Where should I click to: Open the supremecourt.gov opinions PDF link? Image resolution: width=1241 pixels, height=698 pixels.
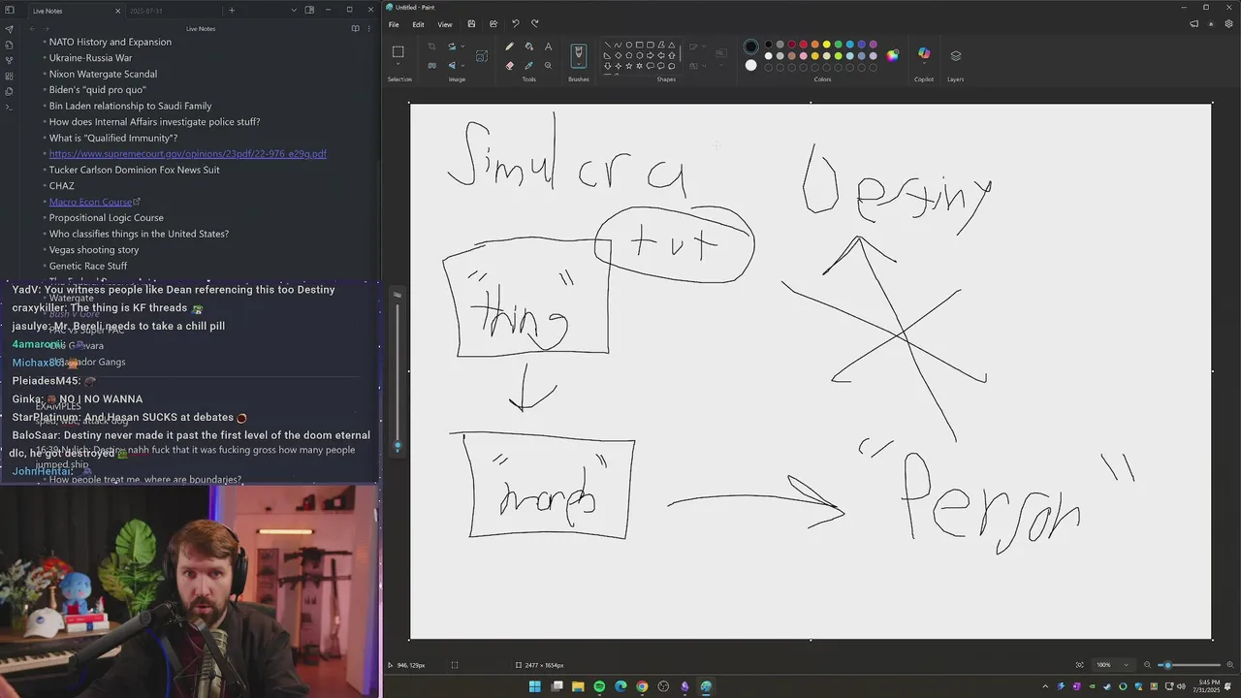click(188, 153)
